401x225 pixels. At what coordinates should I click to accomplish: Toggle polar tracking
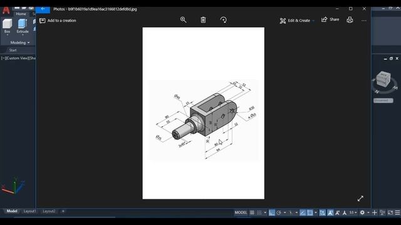(279, 212)
